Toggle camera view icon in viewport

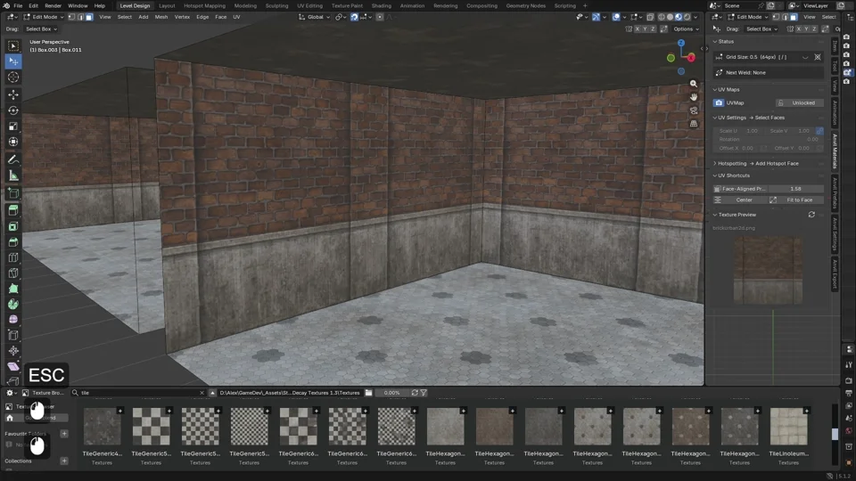point(694,110)
